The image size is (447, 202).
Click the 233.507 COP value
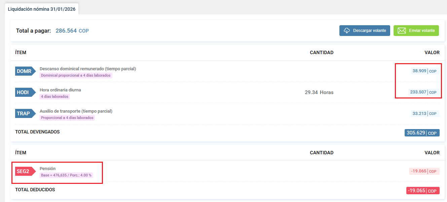[423, 92]
